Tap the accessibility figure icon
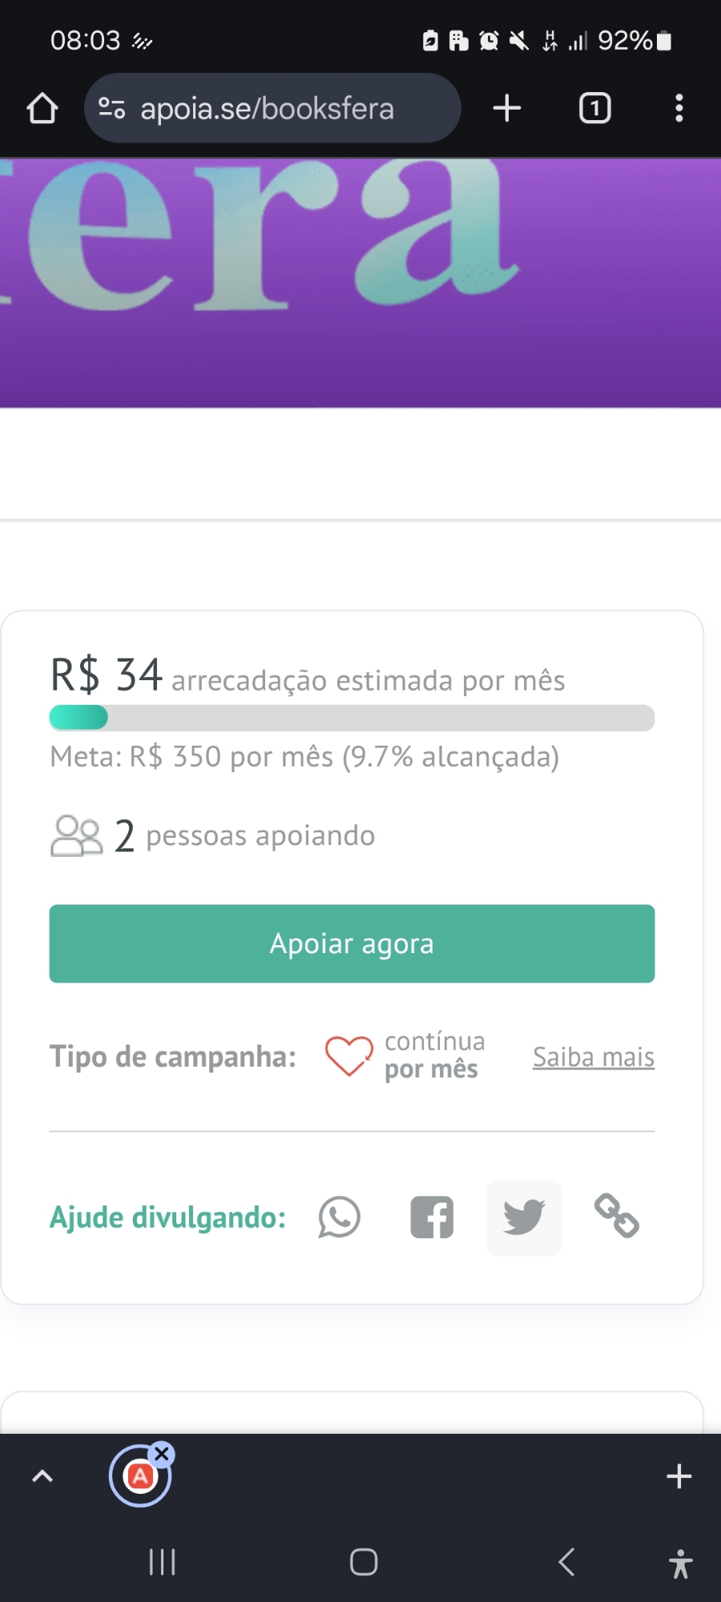The image size is (721, 1602). tap(680, 1563)
